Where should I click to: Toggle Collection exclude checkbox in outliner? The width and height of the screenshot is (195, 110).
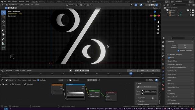pos(188,10)
